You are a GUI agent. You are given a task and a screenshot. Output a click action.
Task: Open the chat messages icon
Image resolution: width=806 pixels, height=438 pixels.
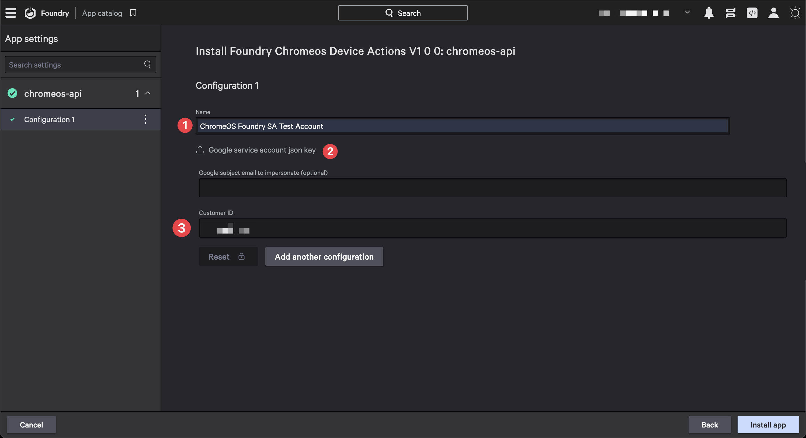[730, 13]
